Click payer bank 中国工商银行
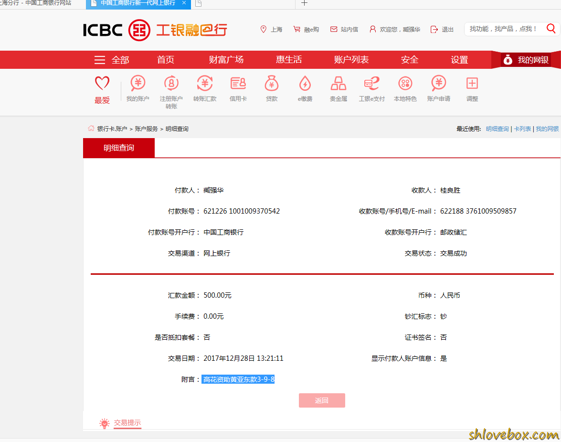 [x=223, y=232]
